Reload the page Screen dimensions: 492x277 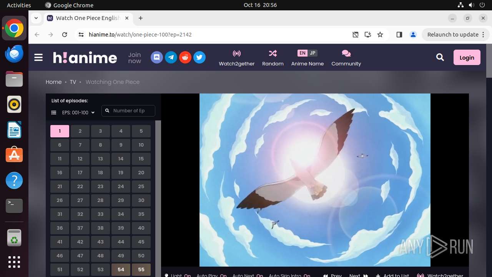coord(65,35)
